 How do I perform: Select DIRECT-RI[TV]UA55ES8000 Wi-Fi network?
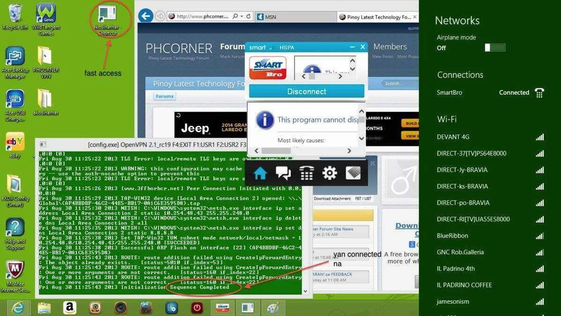[x=490, y=219]
